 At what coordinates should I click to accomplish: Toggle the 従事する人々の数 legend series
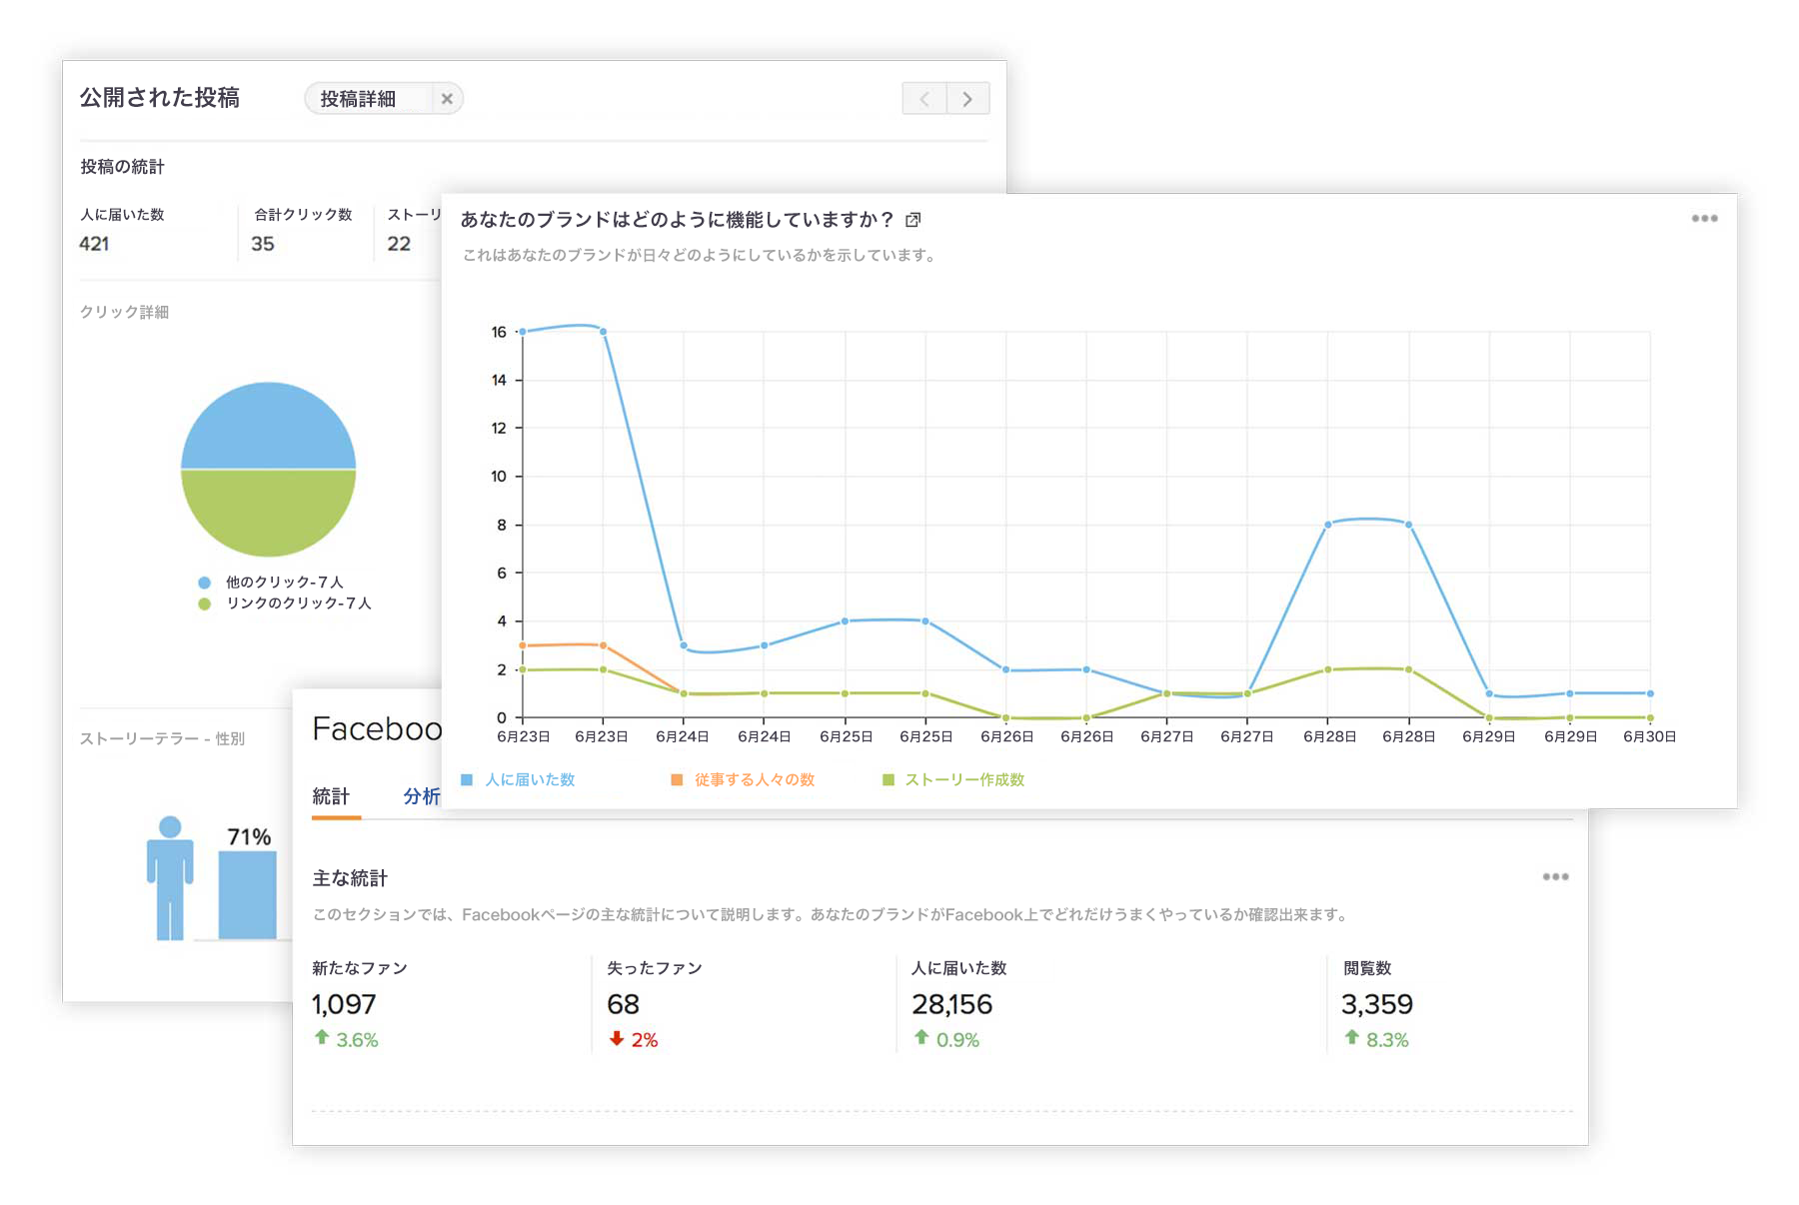pyautogui.click(x=743, y=779)
